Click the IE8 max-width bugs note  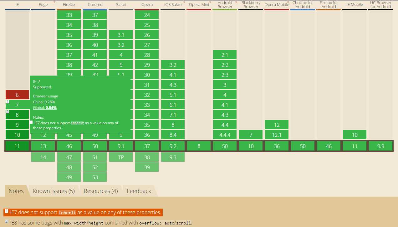(99, 223)
